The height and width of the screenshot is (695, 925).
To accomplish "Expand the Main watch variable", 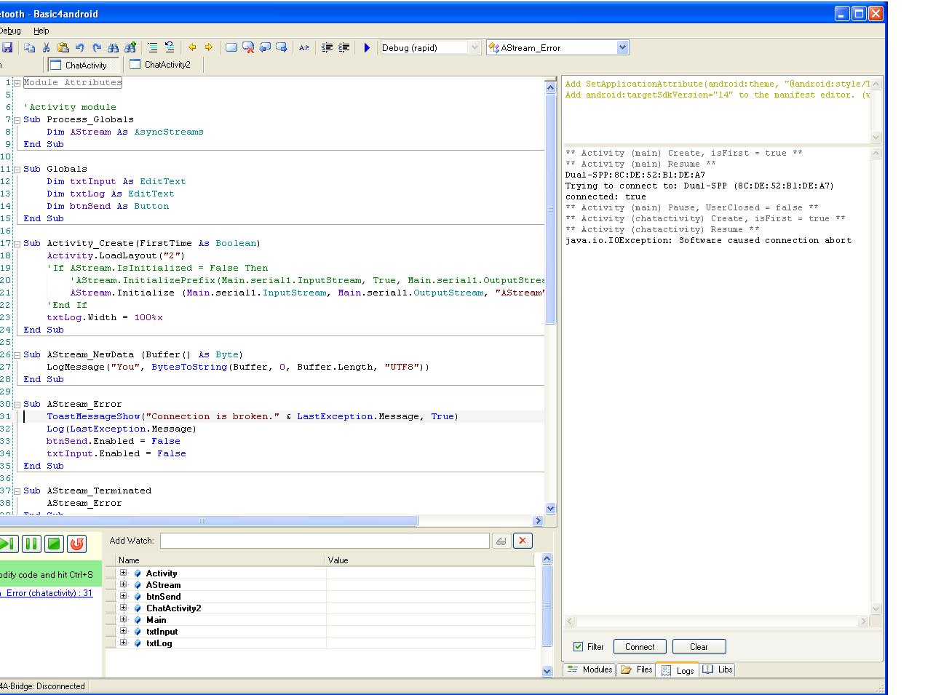I will click(123, 619).
